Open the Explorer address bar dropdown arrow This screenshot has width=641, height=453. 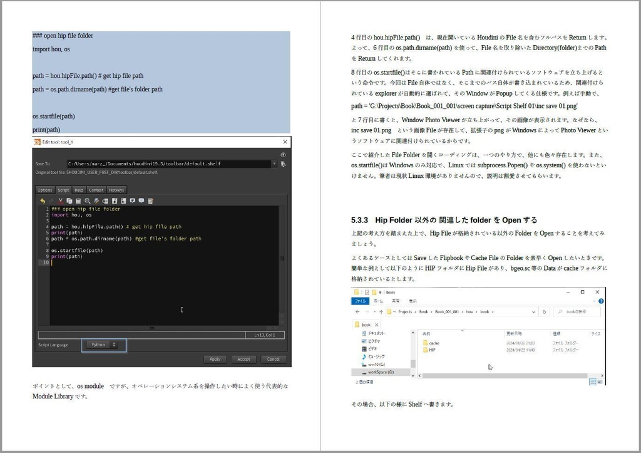[533, 311]
